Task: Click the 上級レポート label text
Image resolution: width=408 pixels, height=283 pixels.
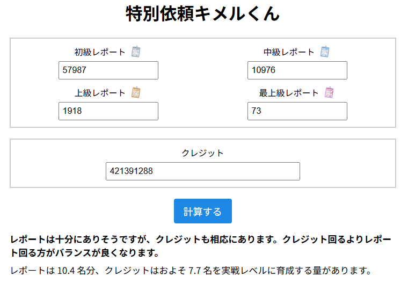Action: tap(100, 93)
